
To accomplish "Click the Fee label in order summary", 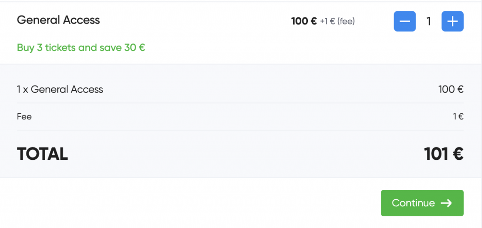I will click(x=24, y=117).
